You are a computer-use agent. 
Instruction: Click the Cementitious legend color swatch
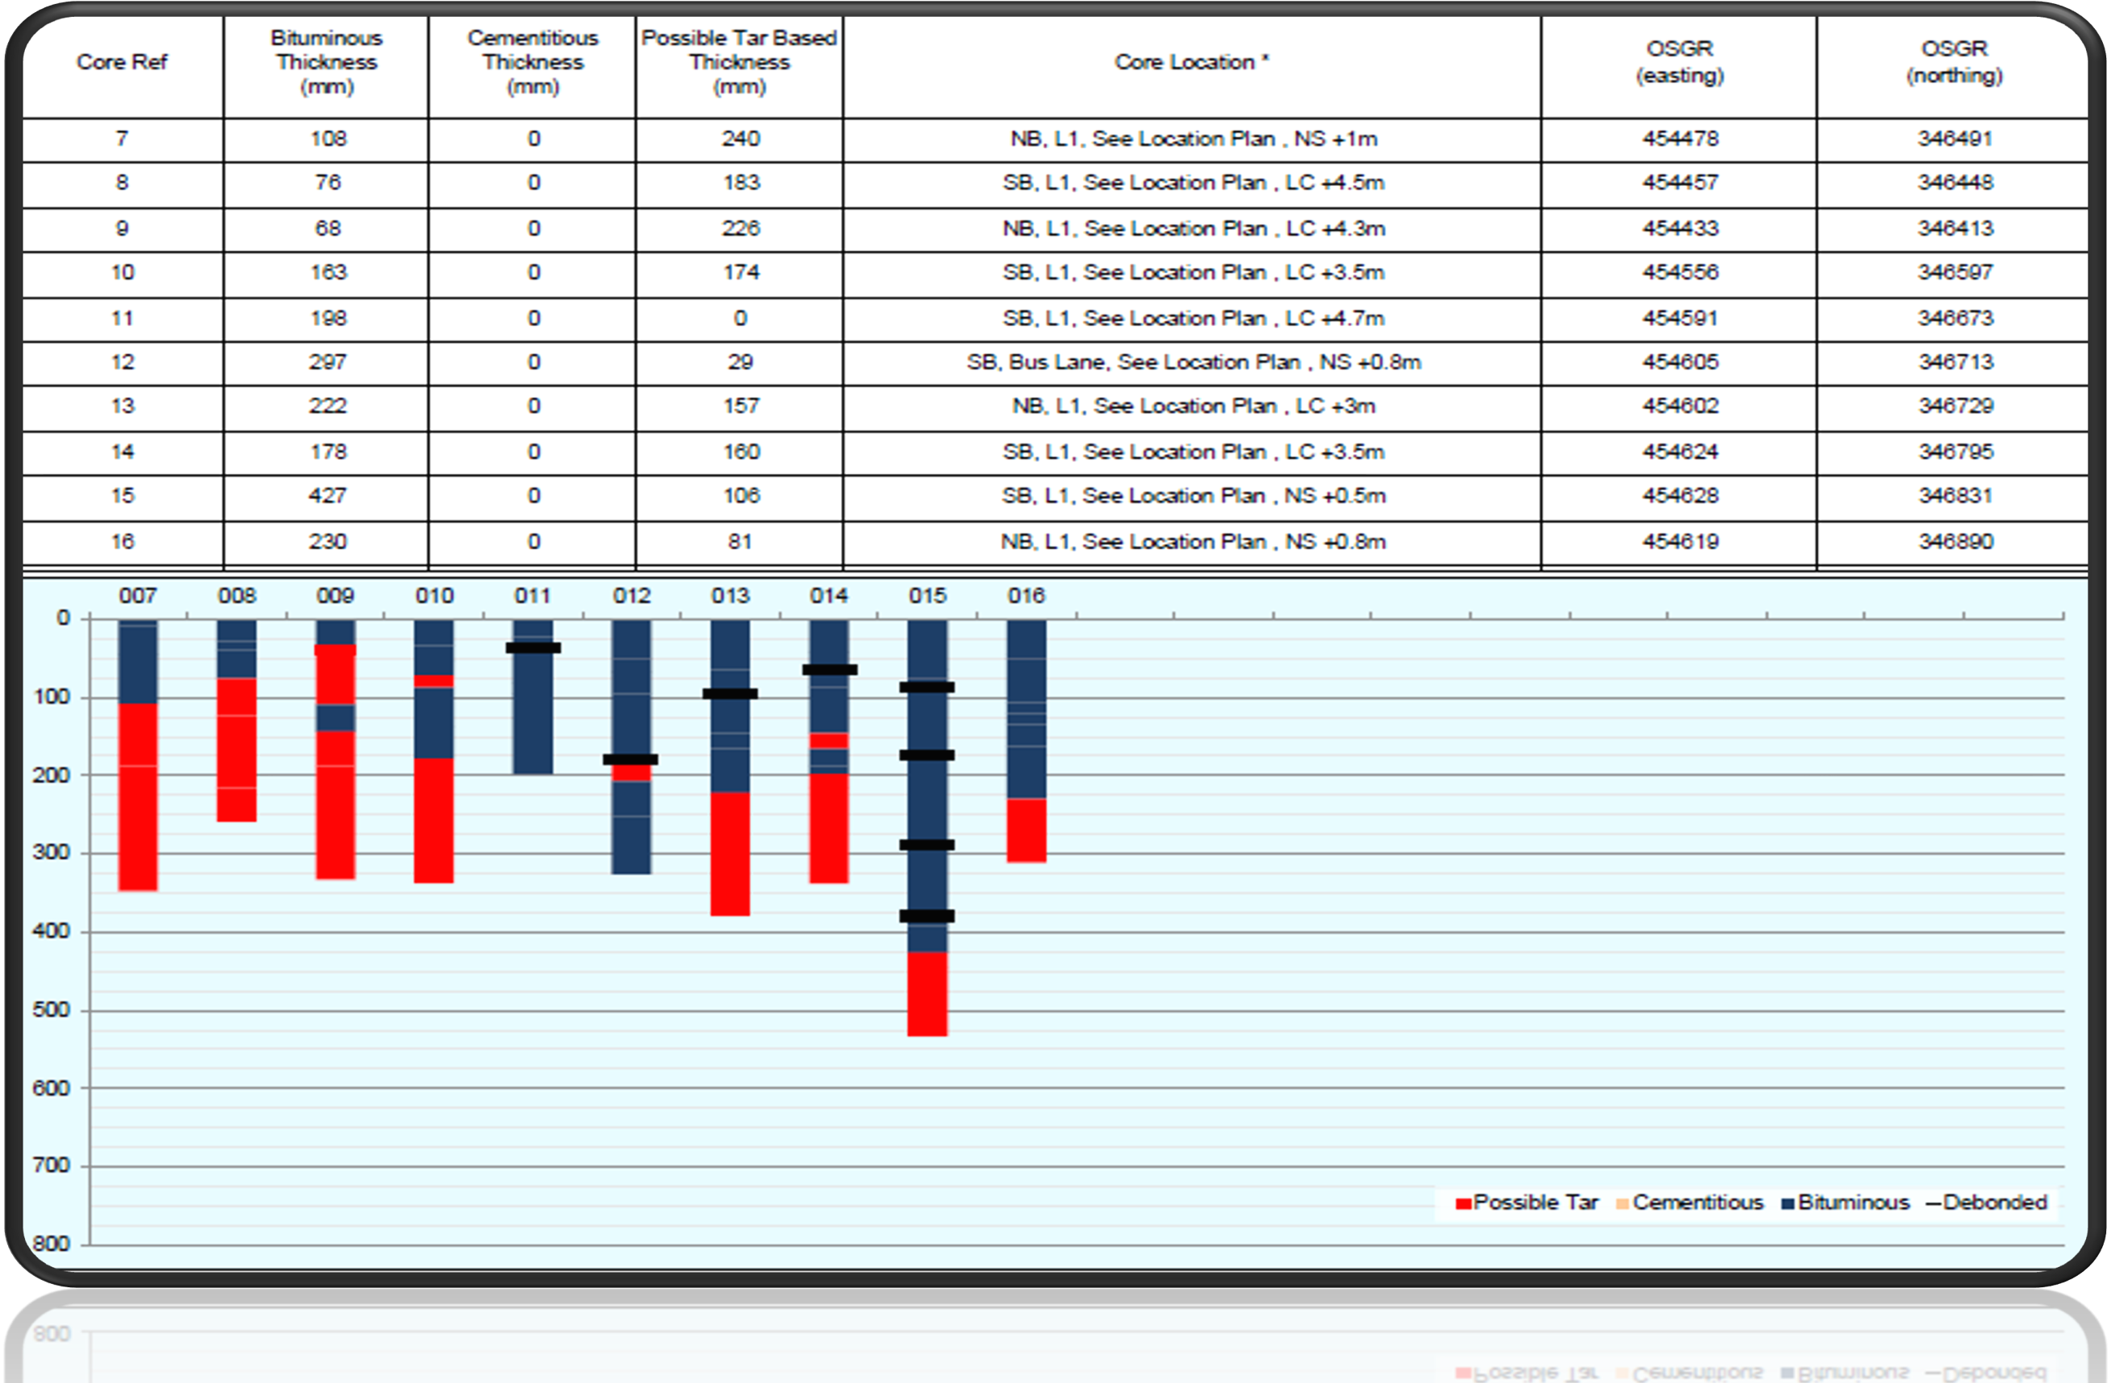point(1622,1203)
